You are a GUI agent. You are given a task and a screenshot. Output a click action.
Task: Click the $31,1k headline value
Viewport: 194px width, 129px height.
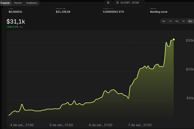point(16,22)
